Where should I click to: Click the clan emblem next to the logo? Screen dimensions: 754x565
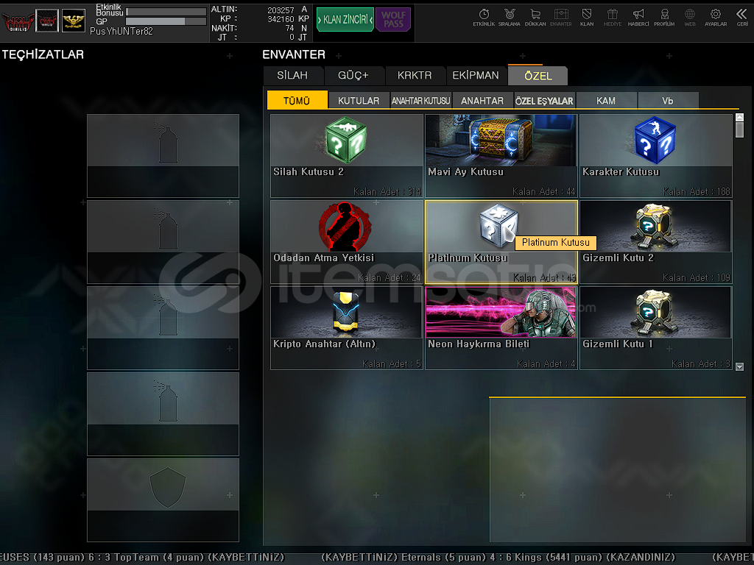pos(47,21)
